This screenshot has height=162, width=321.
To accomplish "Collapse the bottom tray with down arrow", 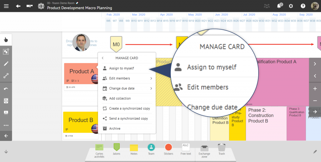I will coord(6,152).
